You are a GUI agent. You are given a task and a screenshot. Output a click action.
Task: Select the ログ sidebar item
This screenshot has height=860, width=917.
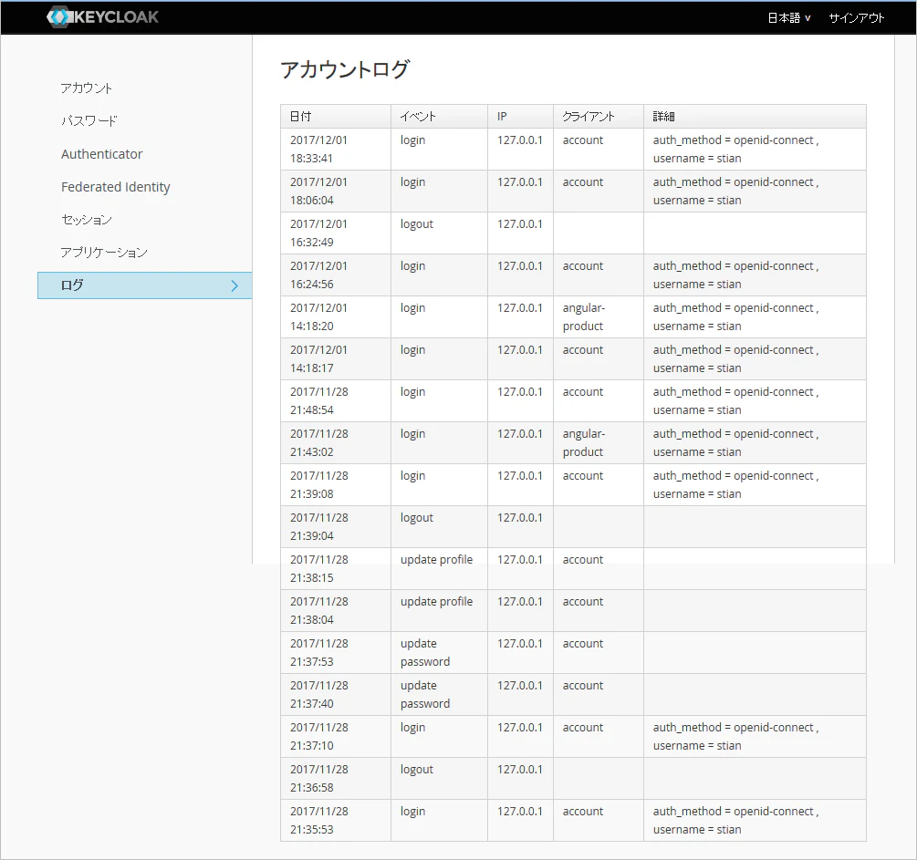(144, 285)
